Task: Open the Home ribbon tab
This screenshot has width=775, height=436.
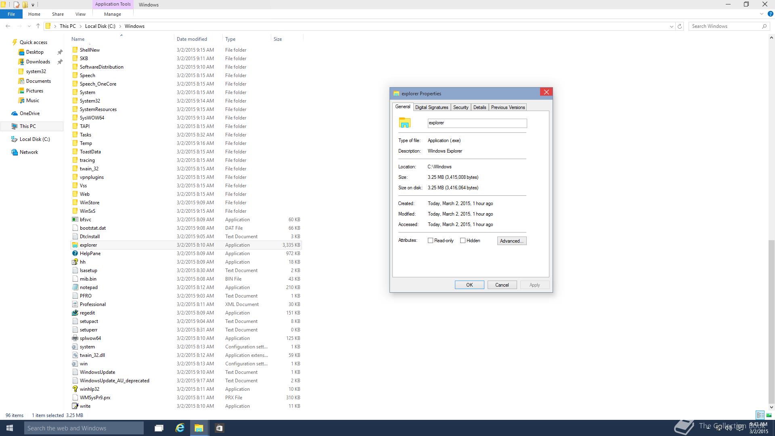Action: point(34,14)
